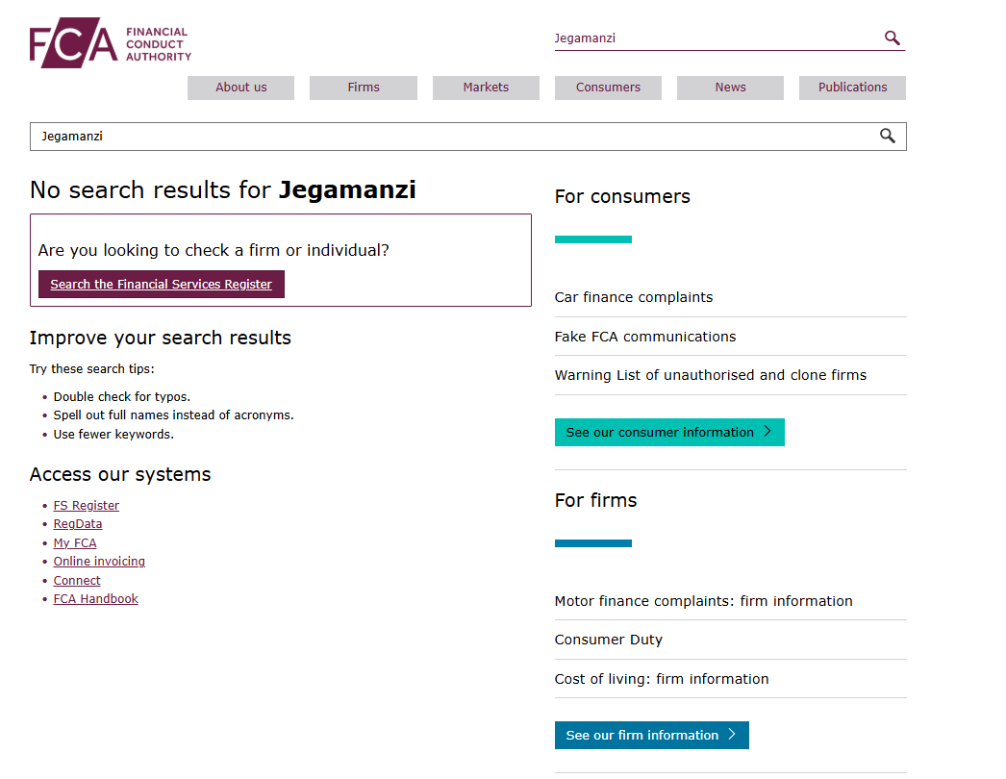Click 'See our consumer information' button
Image resolution: width=1006 pixels, height=779 pixels.
tap(669, 432)
